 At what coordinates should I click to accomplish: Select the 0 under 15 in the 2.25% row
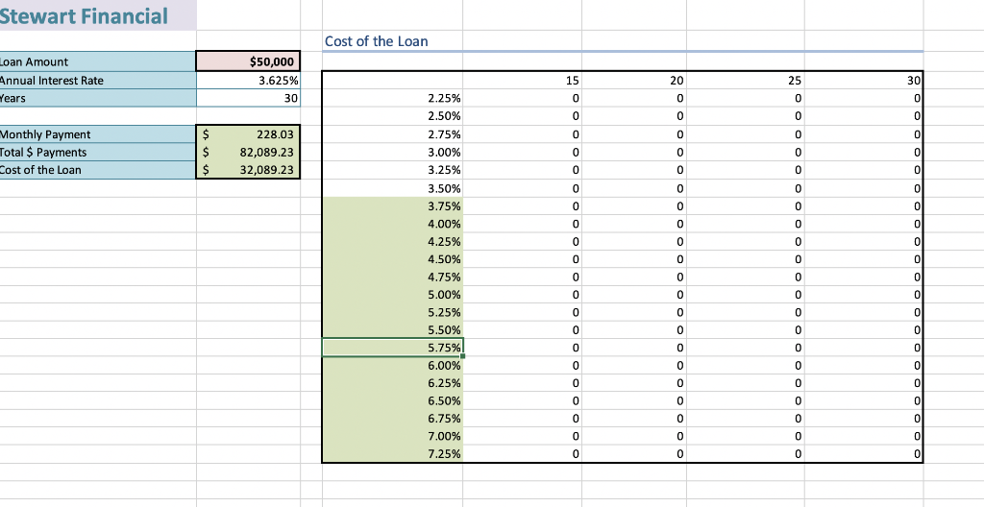click(x=522, y=98)
